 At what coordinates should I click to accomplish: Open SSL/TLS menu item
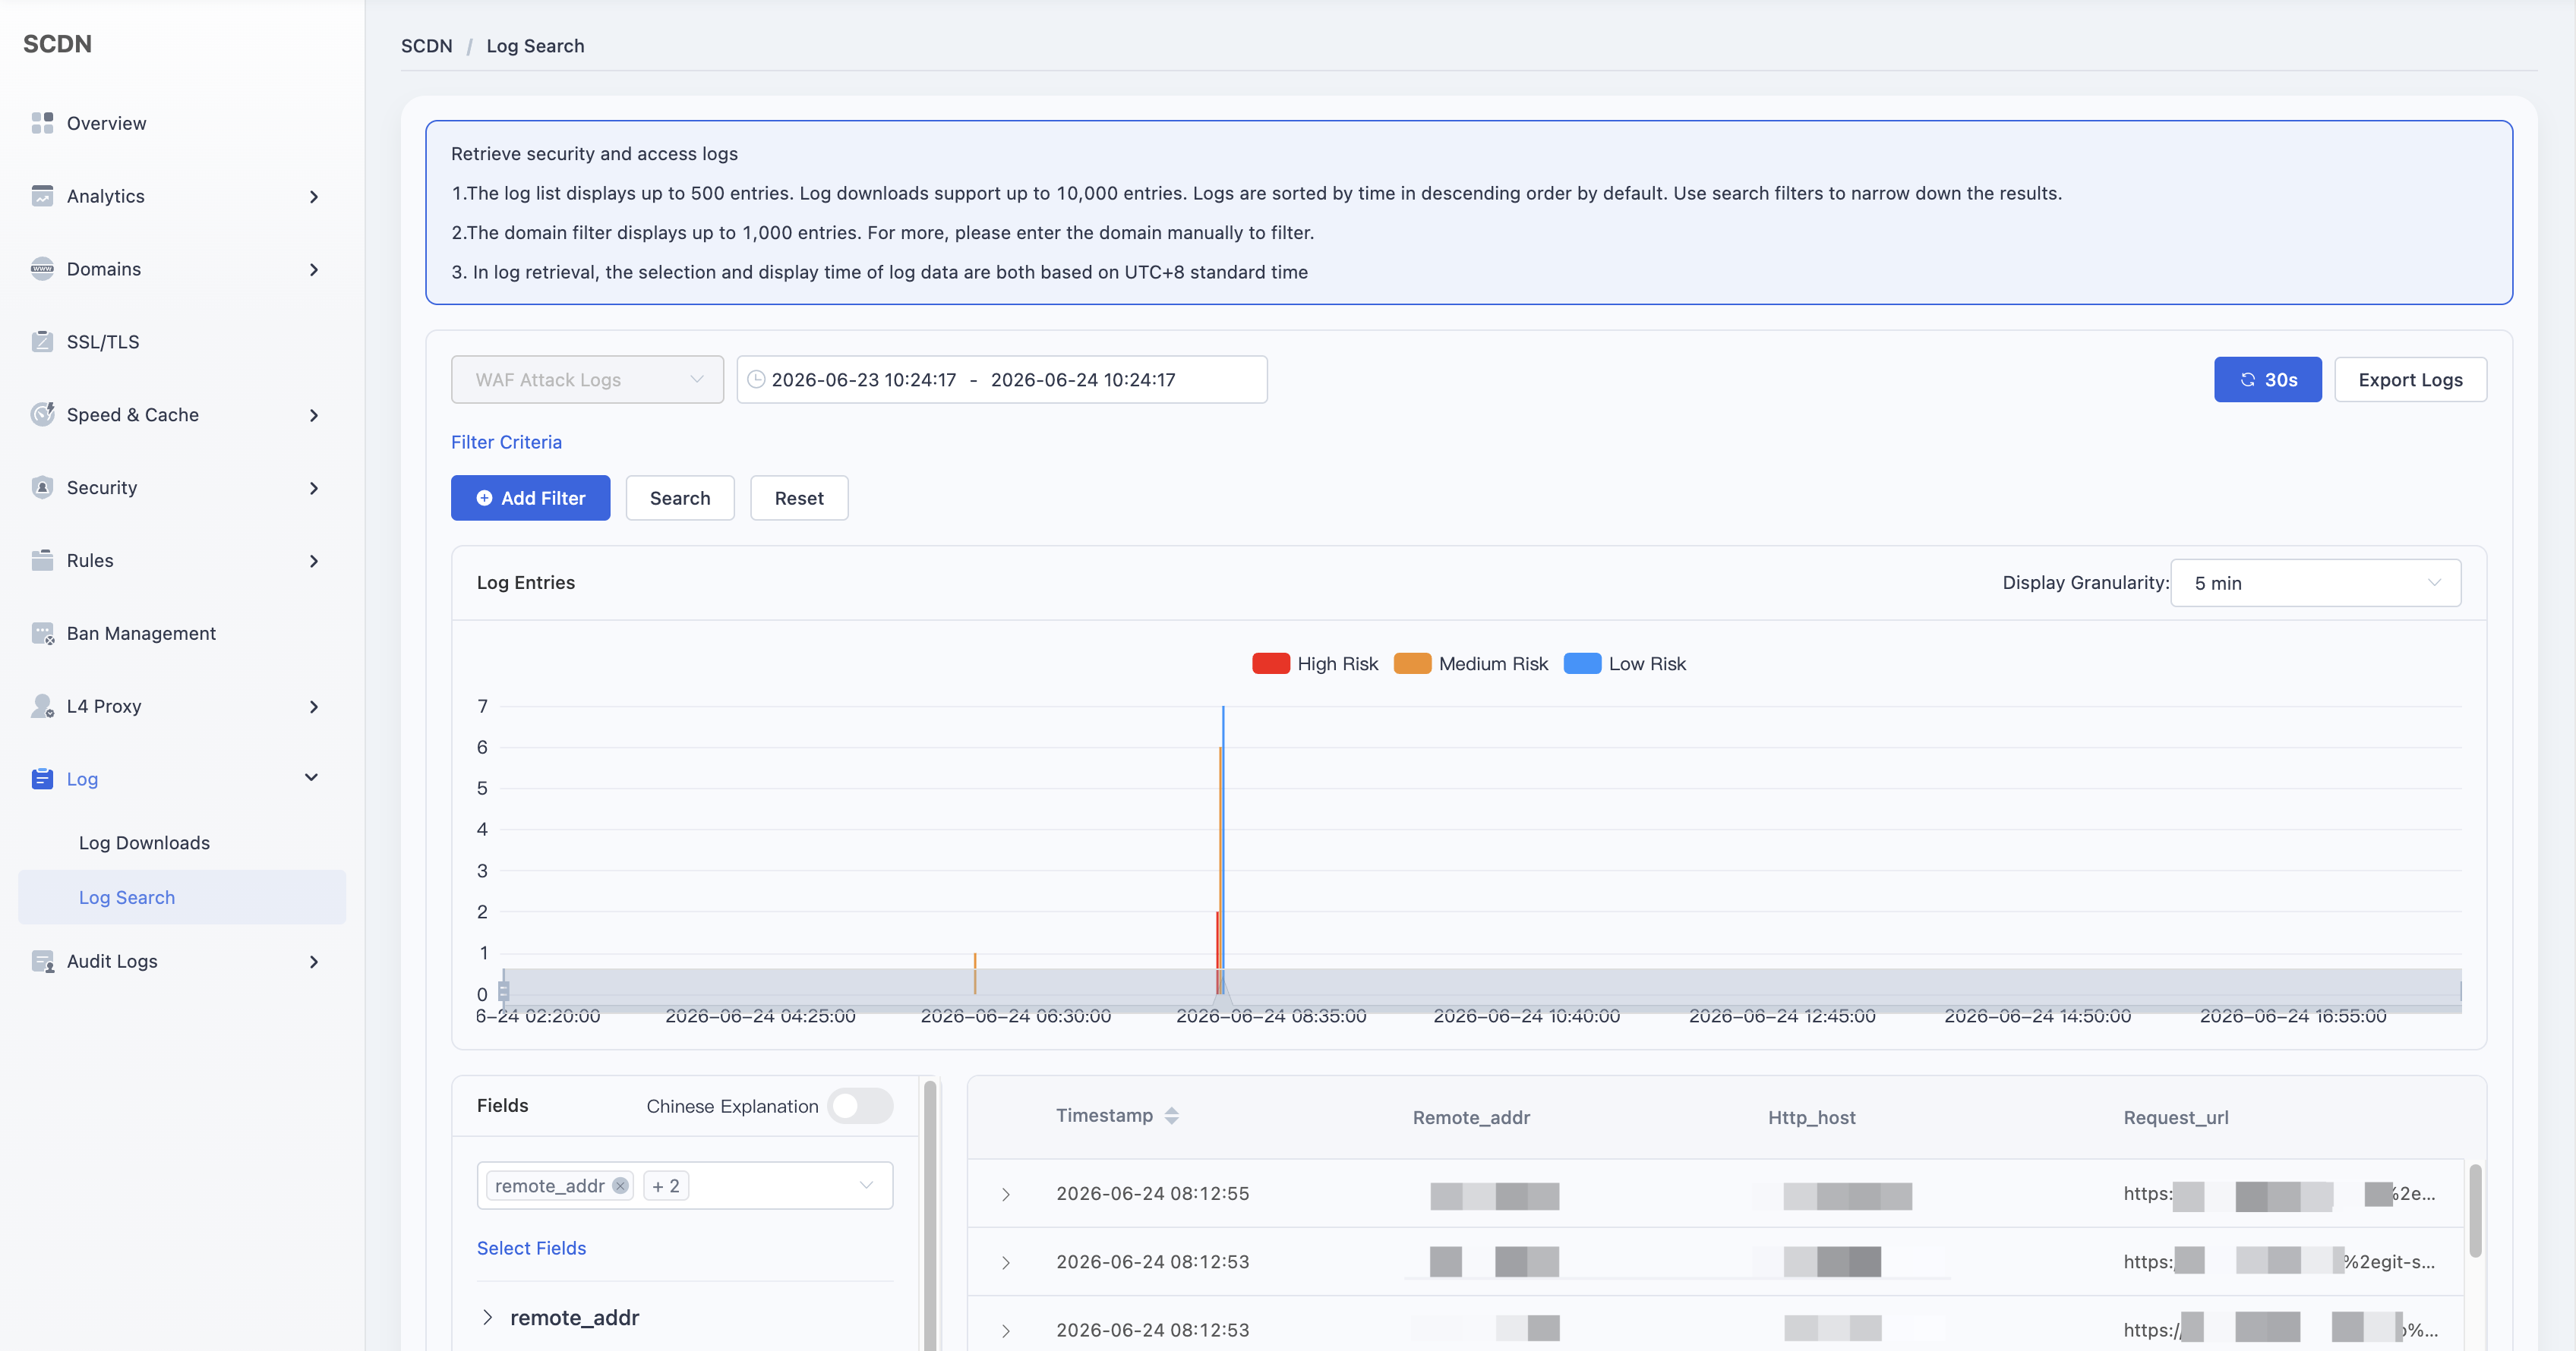click(x=181, y=342)
